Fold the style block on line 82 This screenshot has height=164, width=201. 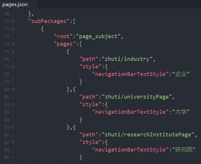tap(13, 104)
